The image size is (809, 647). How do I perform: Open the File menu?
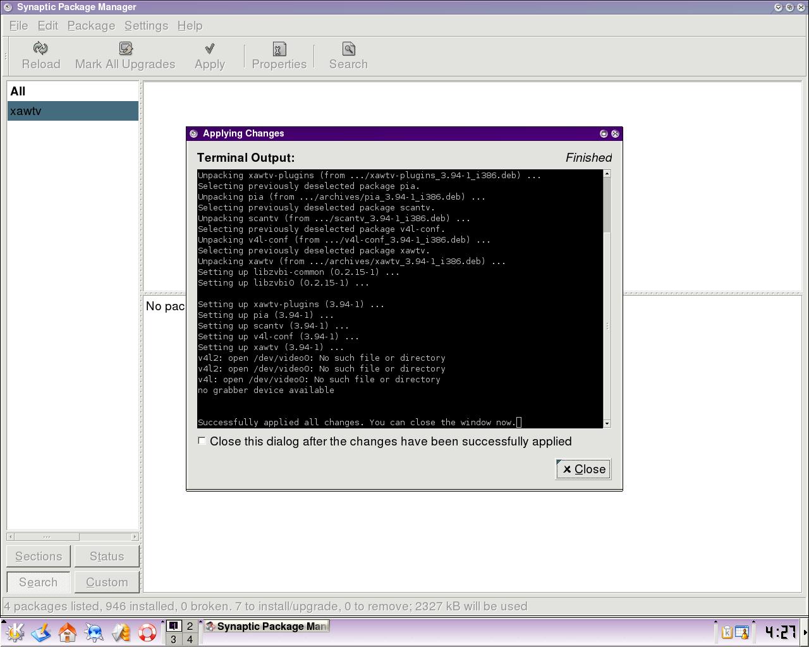[x=18, y=26]
